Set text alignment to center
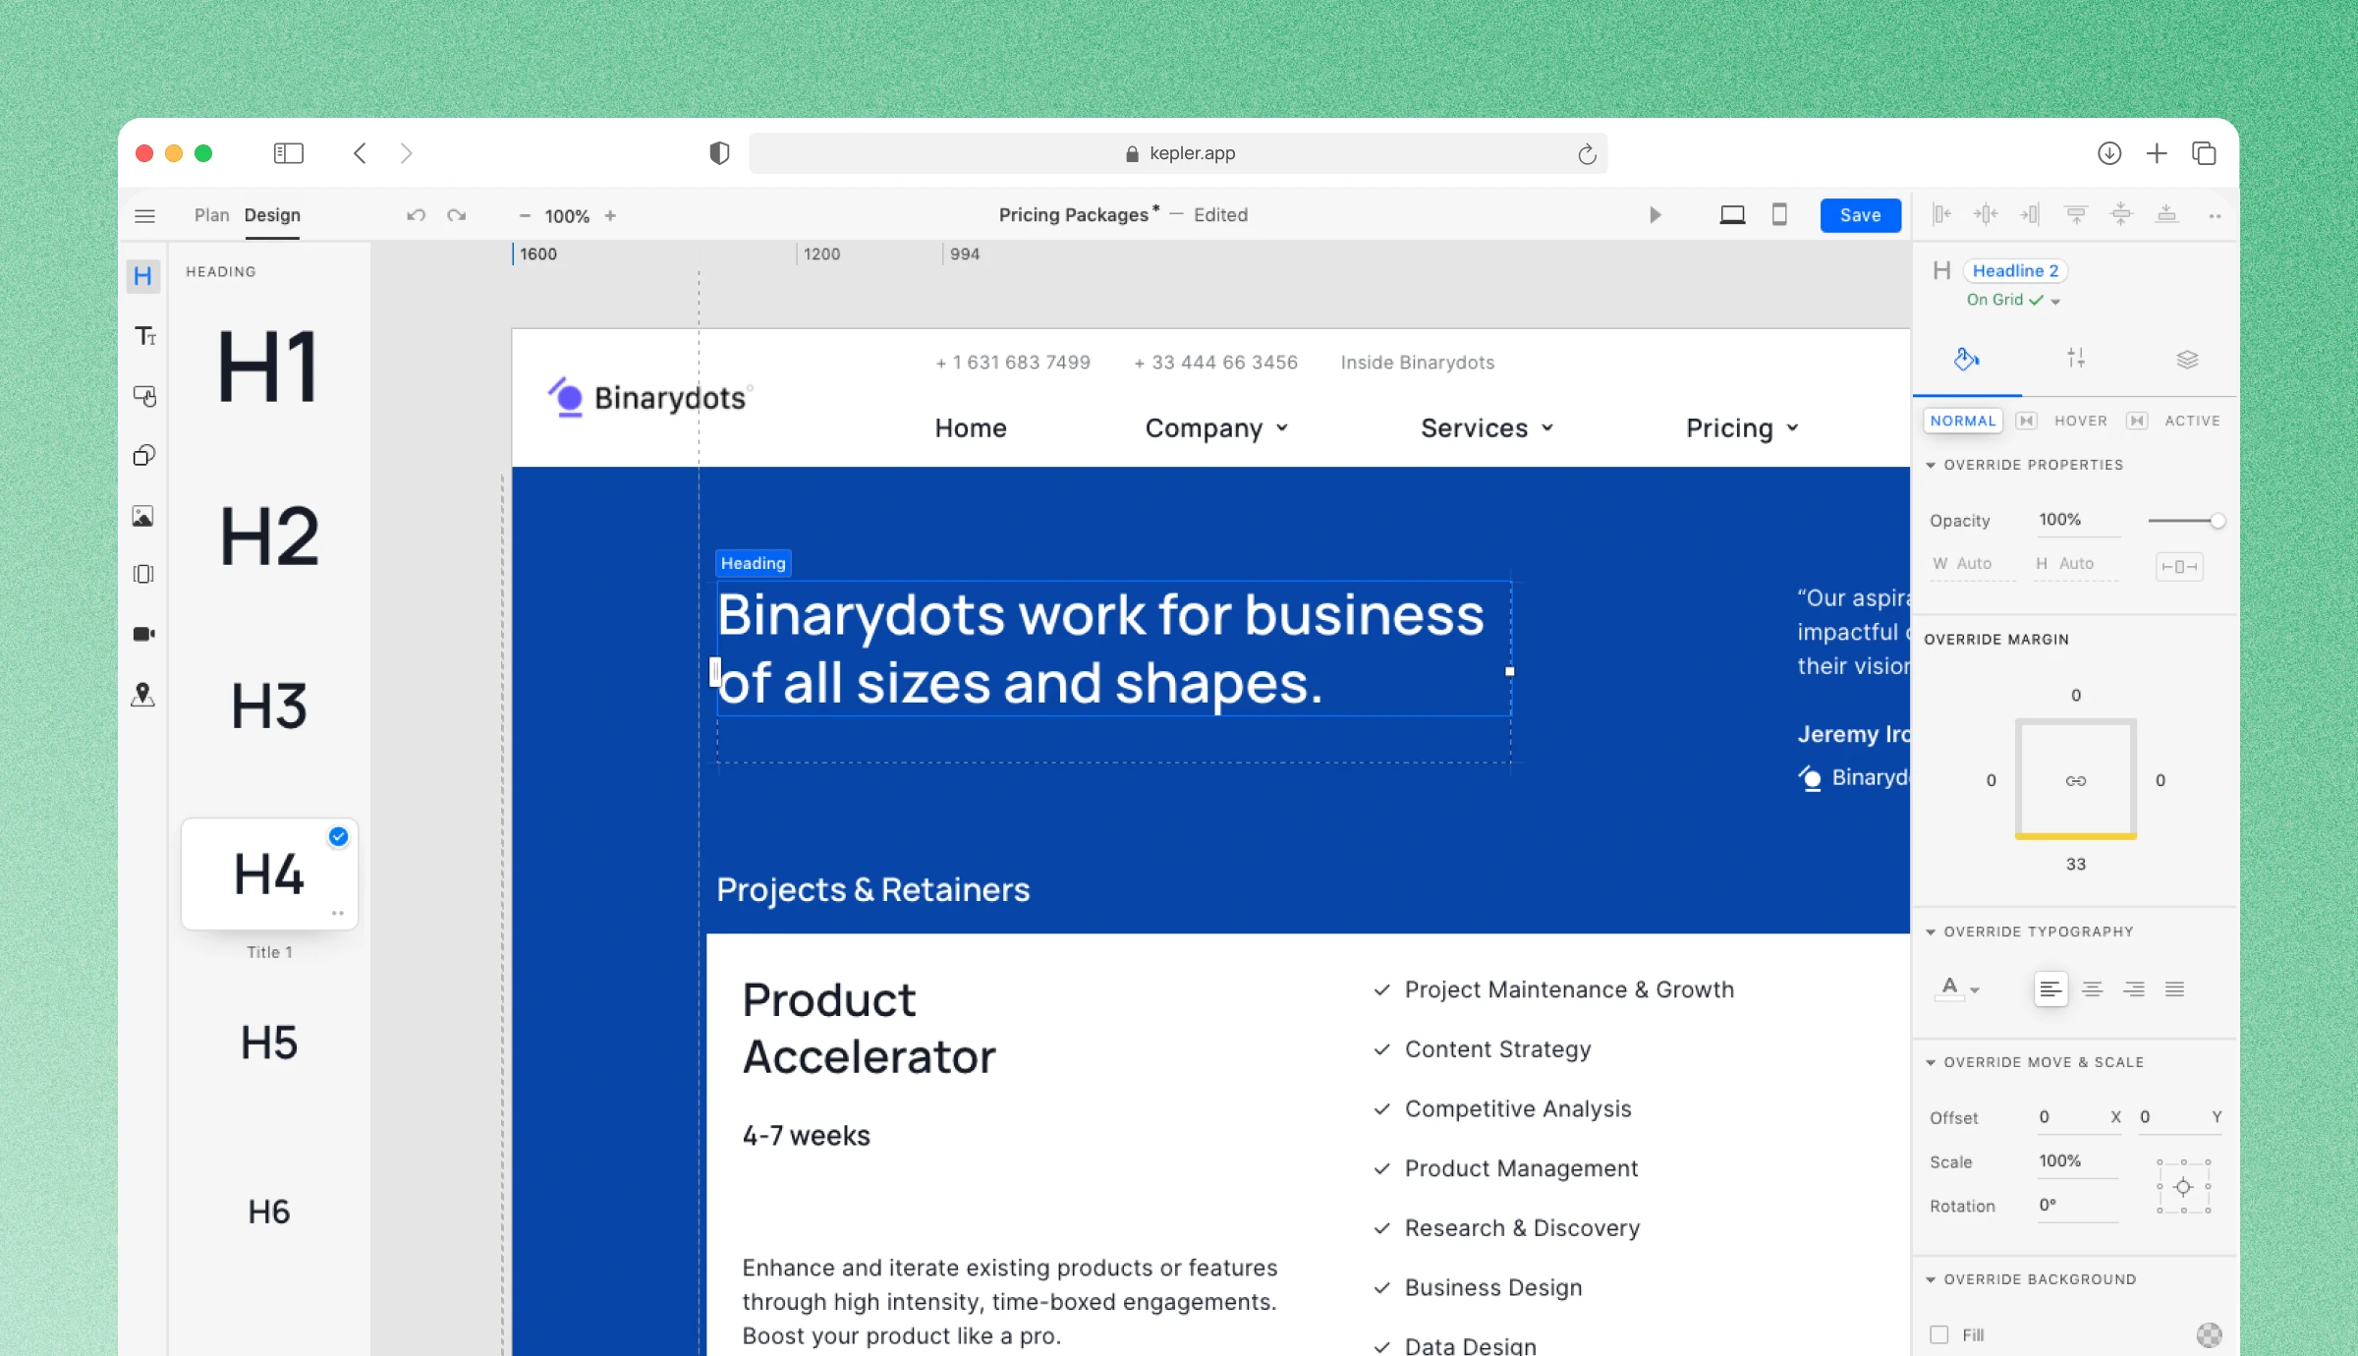Image resolution: width=2358 pixels, height=1356 pixels. pyautogui.click(x=2093, y=989)
